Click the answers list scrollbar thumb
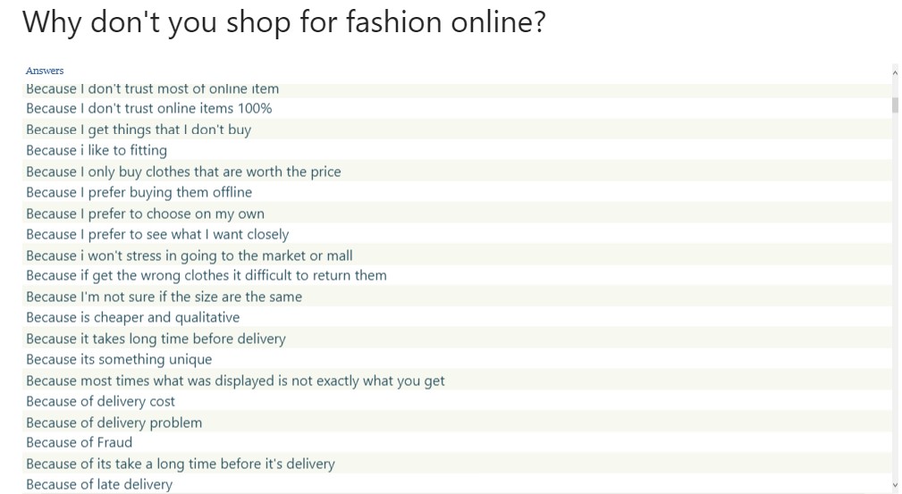This screenshot has width=902, height=494. point(895,105)
